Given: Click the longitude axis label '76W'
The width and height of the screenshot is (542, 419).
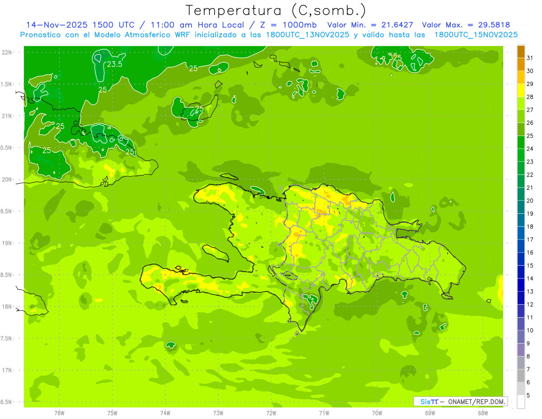Looking at the screenshot, I should point(59,413).
